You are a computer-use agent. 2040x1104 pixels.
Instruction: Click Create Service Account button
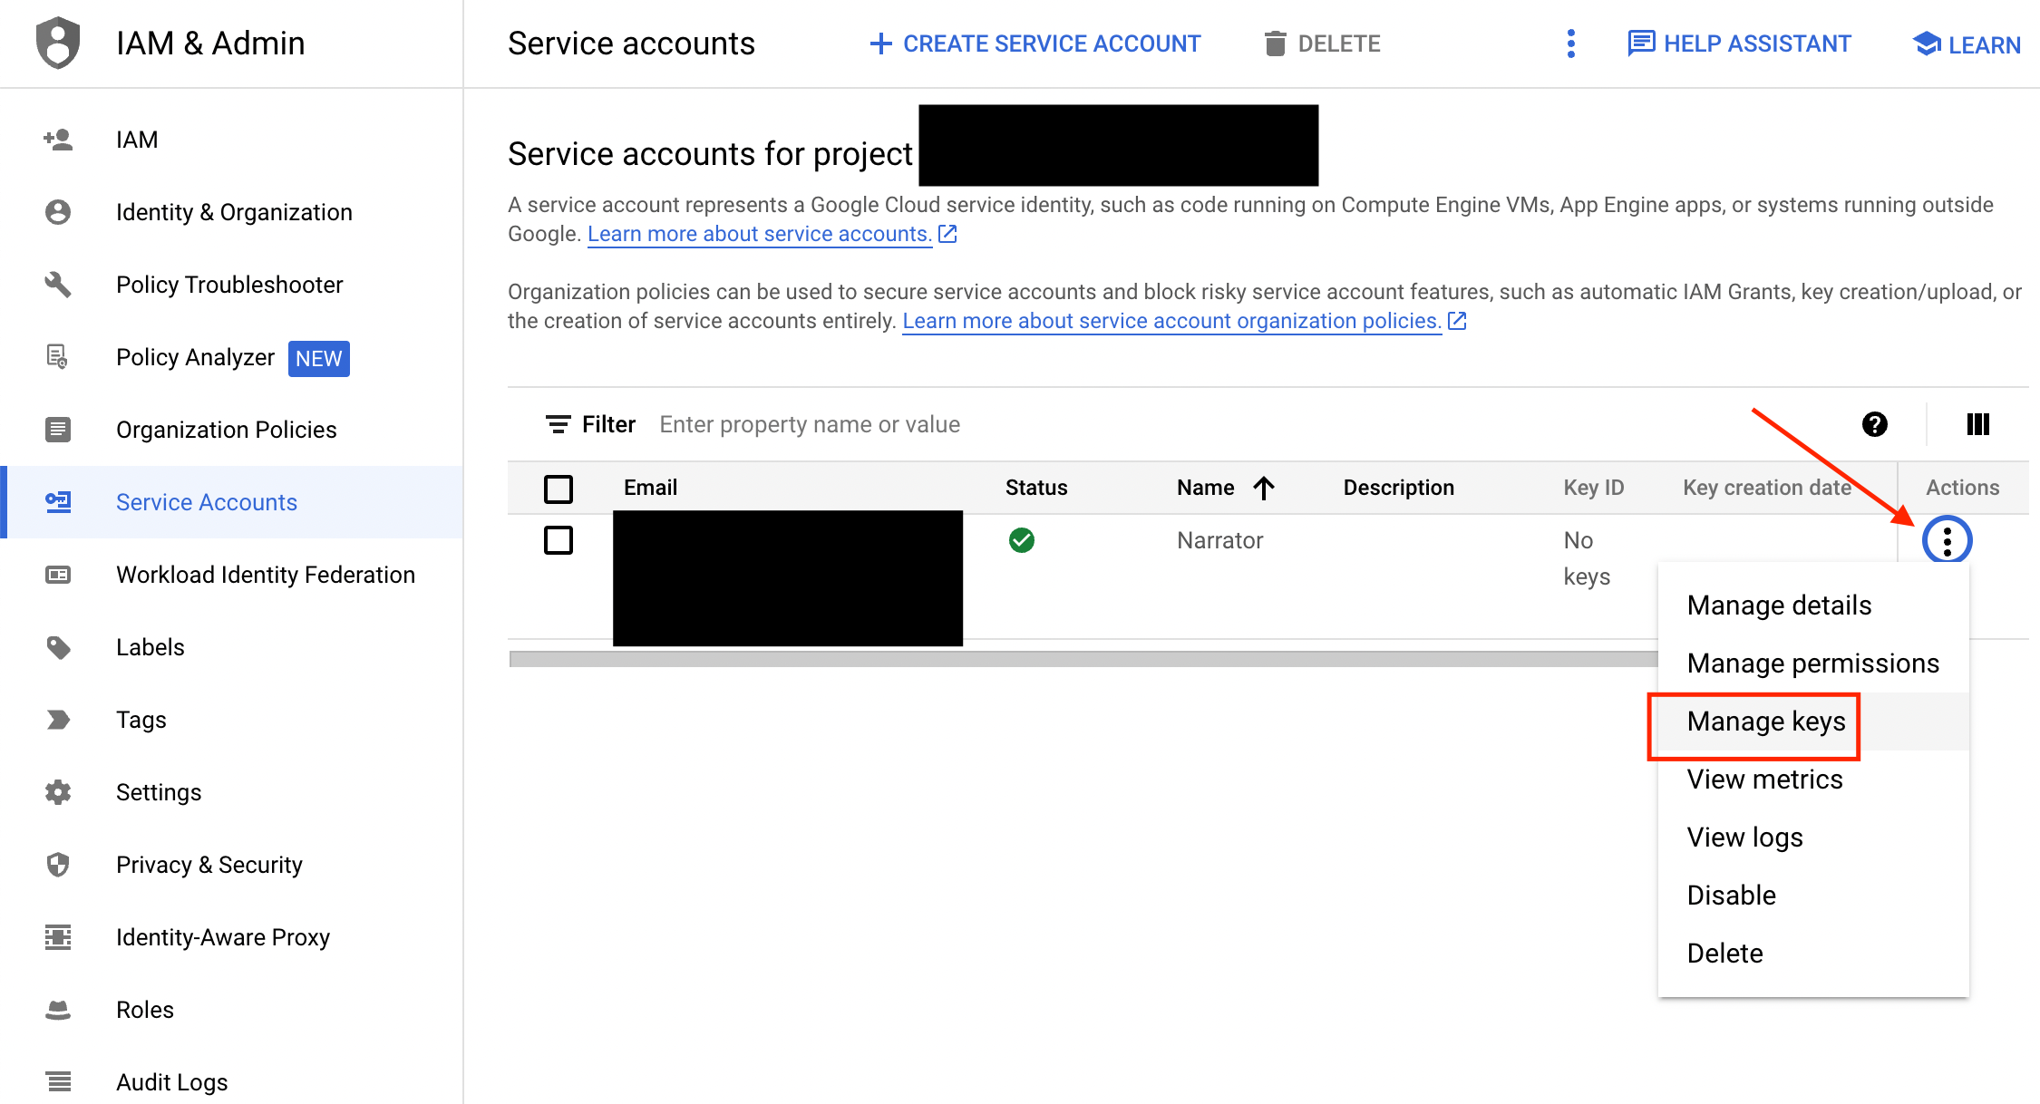(1035, 44)
